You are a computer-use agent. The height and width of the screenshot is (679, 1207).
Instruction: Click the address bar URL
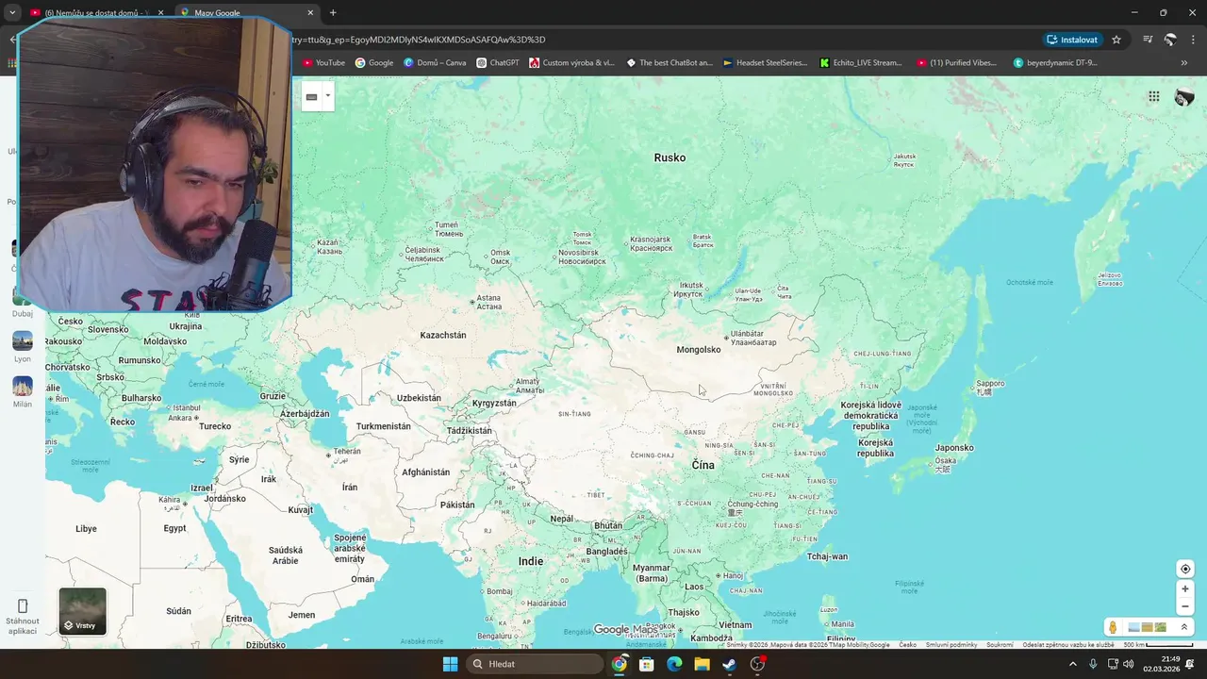coord(420,40)
